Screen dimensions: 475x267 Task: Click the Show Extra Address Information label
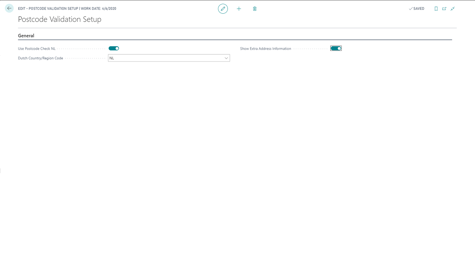pos(266,49)
